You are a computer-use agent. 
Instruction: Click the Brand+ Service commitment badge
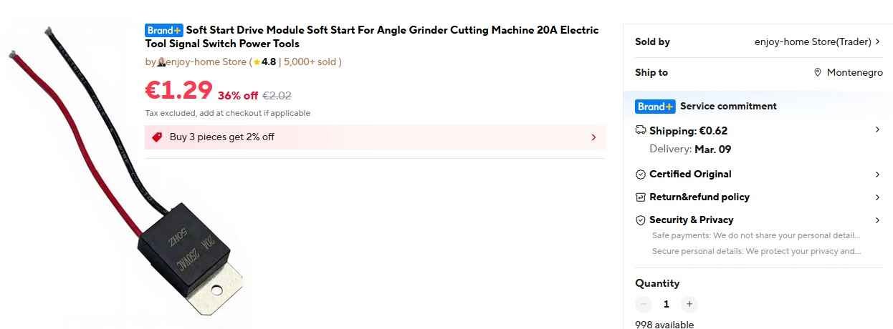pyautogui.click(x=655, y=107)
